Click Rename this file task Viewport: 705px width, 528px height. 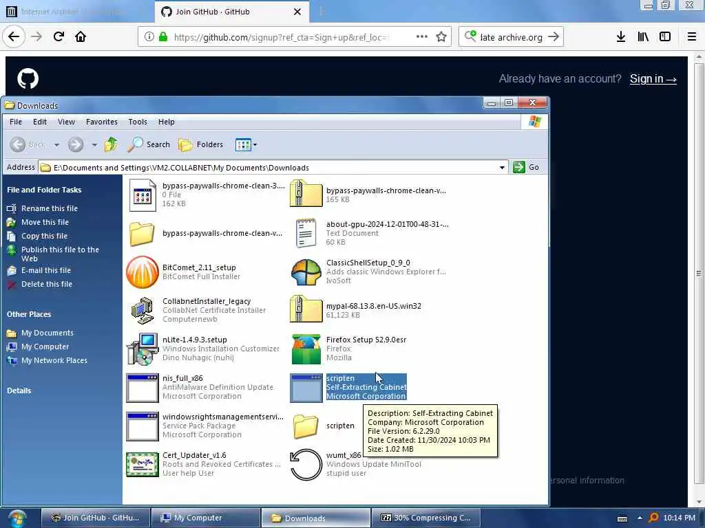[50, 208]
